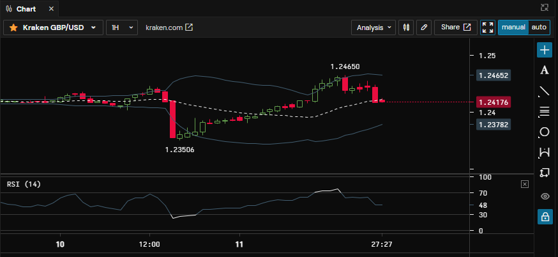558x257 pixels.
Task: Open the candlestick chart type selector
Action: pyautogui.click(x=406, y=27)
